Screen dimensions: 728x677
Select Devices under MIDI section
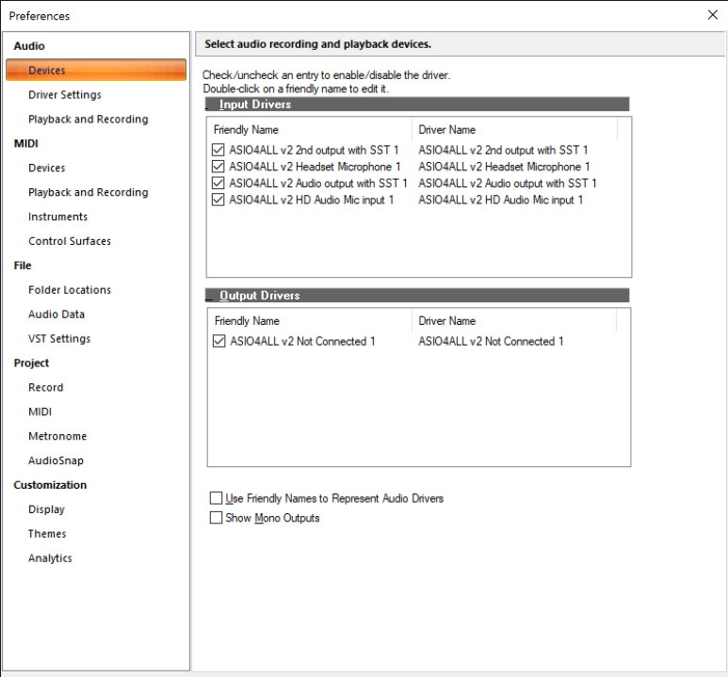pos(46,168)
